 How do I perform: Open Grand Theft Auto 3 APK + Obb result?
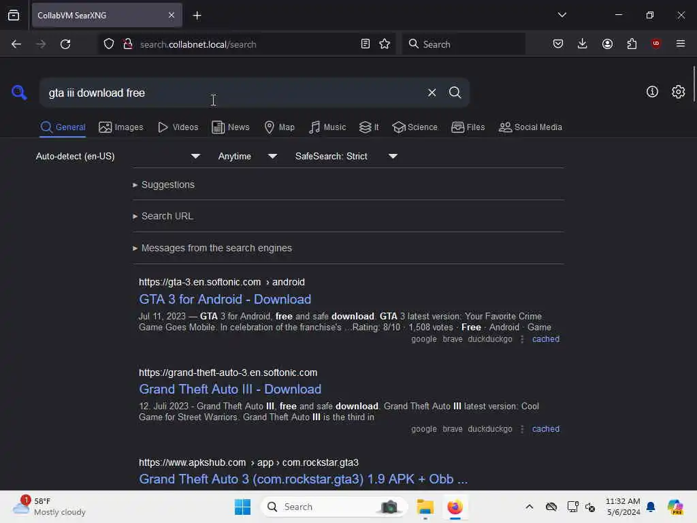tap(303, 479)
